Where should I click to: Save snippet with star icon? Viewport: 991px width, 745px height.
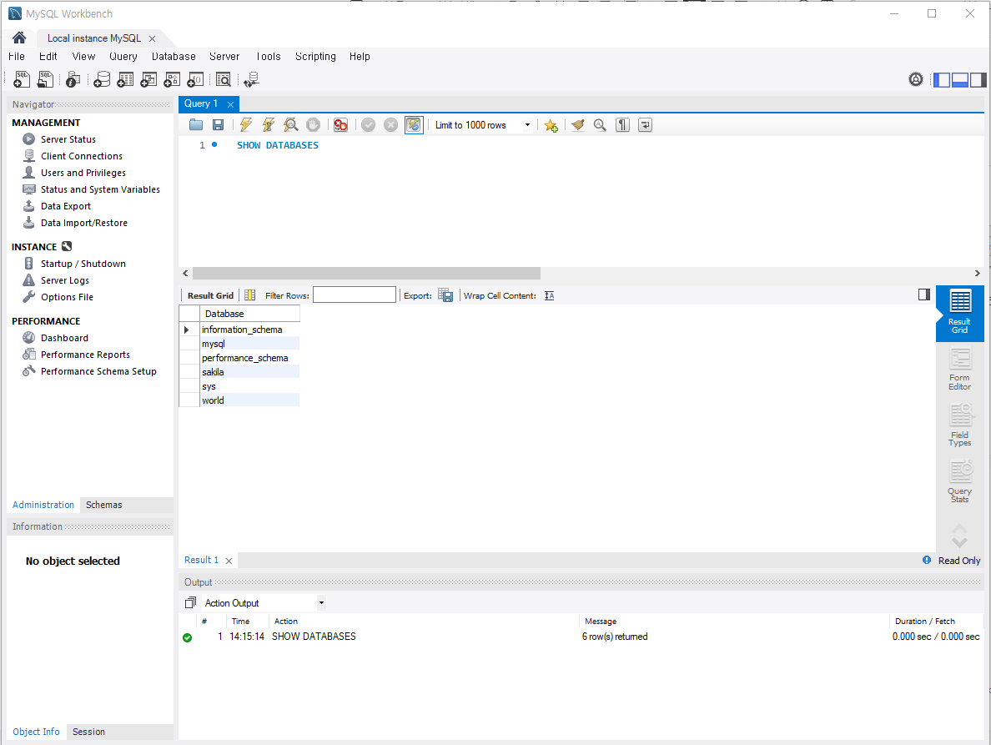click(x=551, y=125)
